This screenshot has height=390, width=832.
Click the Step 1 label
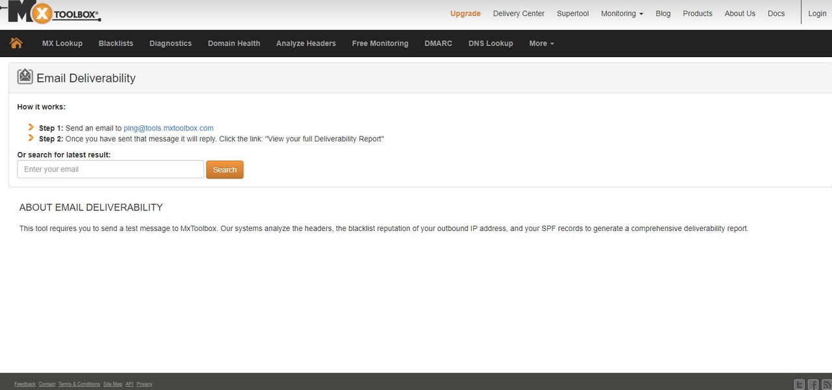[x=51, y=128]
